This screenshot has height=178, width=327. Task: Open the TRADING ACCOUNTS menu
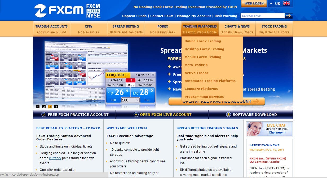tap(51, 29)
